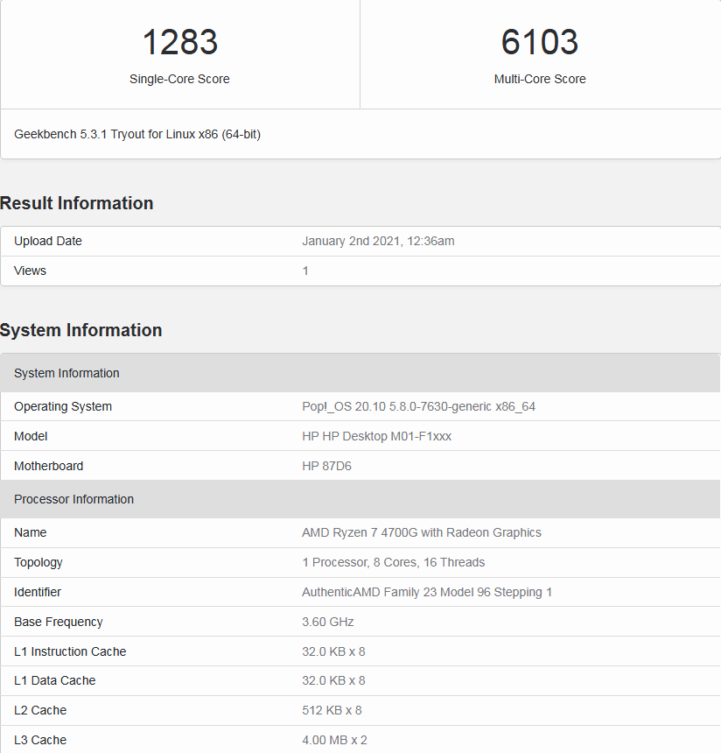Click the System Information section heading

pyautogui.click(x=81, y=330)
